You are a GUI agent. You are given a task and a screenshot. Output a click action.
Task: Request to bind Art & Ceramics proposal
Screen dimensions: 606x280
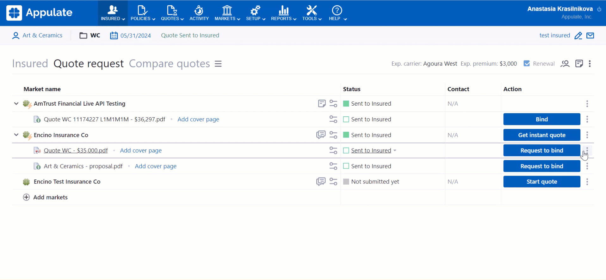click(x=542, y=166)
